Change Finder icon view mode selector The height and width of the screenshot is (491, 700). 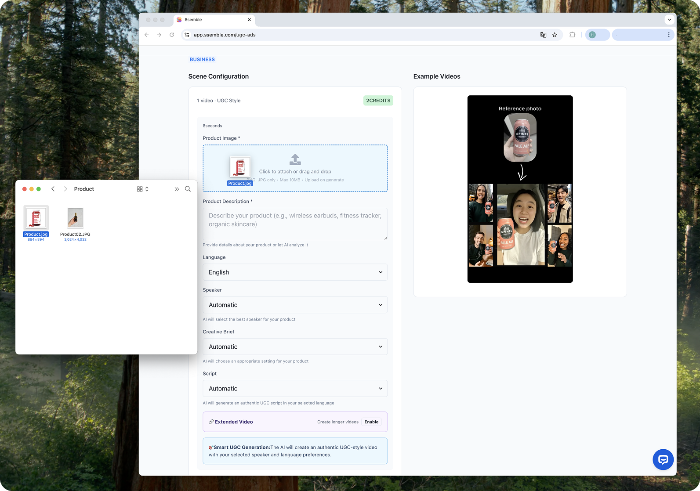tap(142, 189)
